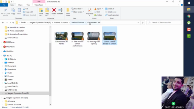This screenshot has width=194, height=109.
Task: Click the History ribbon button
Action: [x=98, y=15]
